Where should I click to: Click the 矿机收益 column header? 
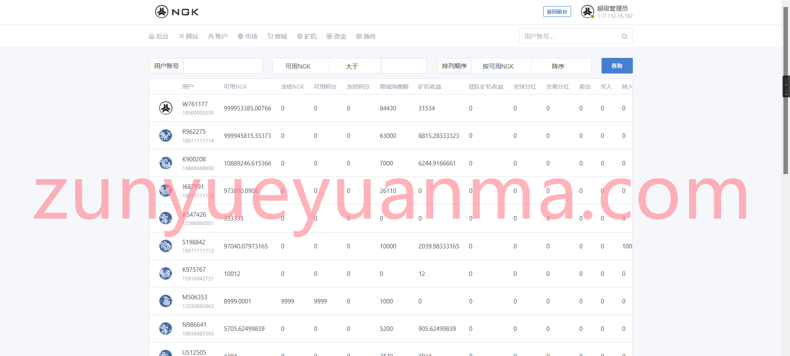tap(430, 87)
